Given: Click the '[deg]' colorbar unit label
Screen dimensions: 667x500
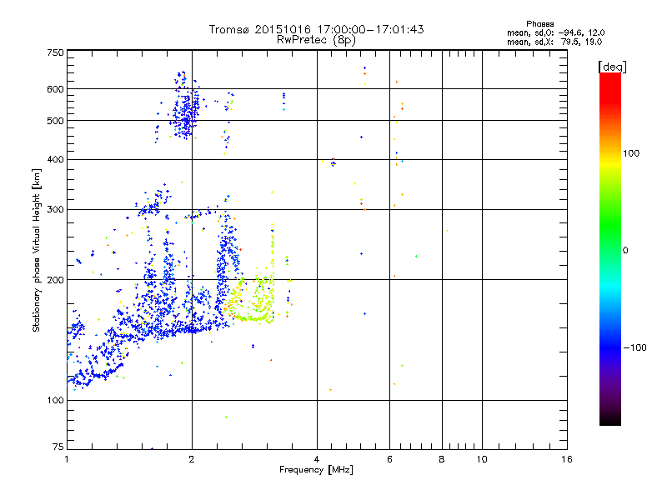Looking at the screenshot, I should 612,67.
